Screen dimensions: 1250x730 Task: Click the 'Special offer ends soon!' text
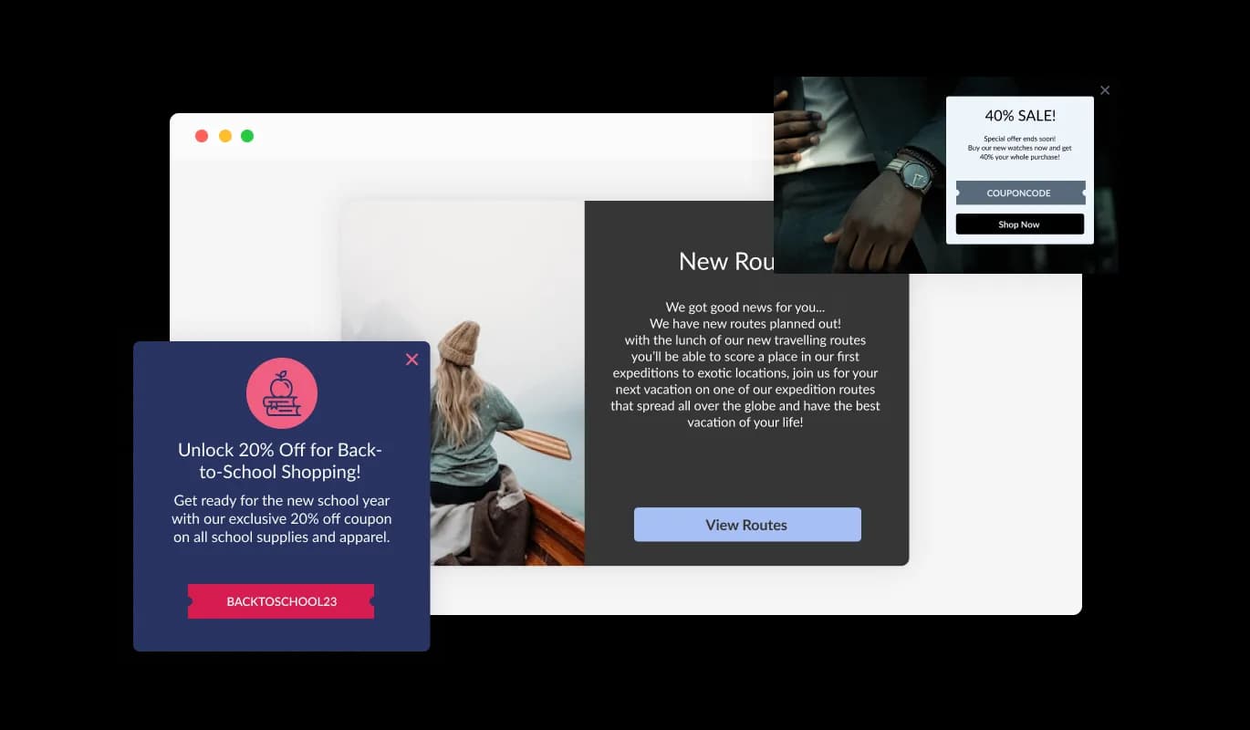pos(1019,139)
